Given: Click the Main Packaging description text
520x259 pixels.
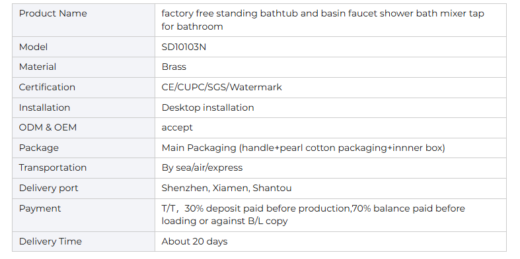Looking at the screenshot, I should tap(303, 148).
